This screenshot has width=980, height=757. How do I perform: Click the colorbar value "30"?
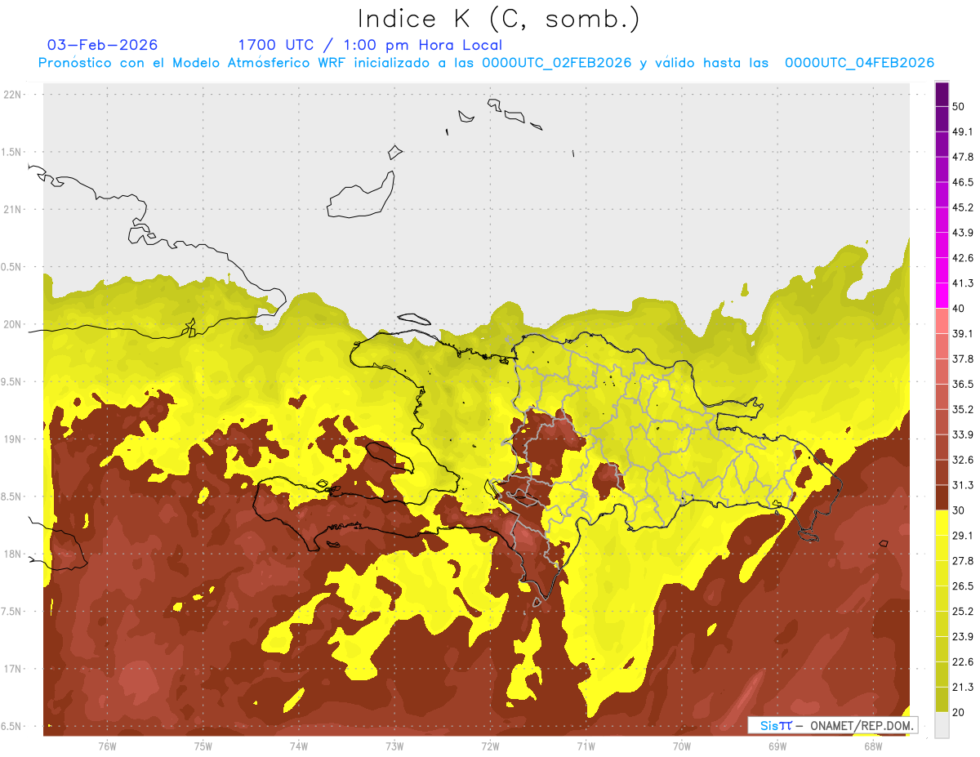click(958, 510)
